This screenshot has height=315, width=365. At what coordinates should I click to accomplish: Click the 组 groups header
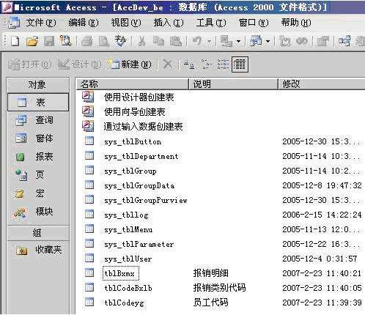tap(38, 233)
